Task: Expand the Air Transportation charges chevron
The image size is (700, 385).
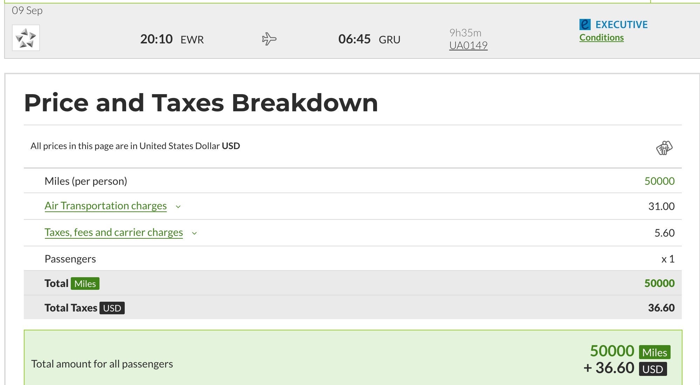Action: pyautogui.click(x=178, y=206)
